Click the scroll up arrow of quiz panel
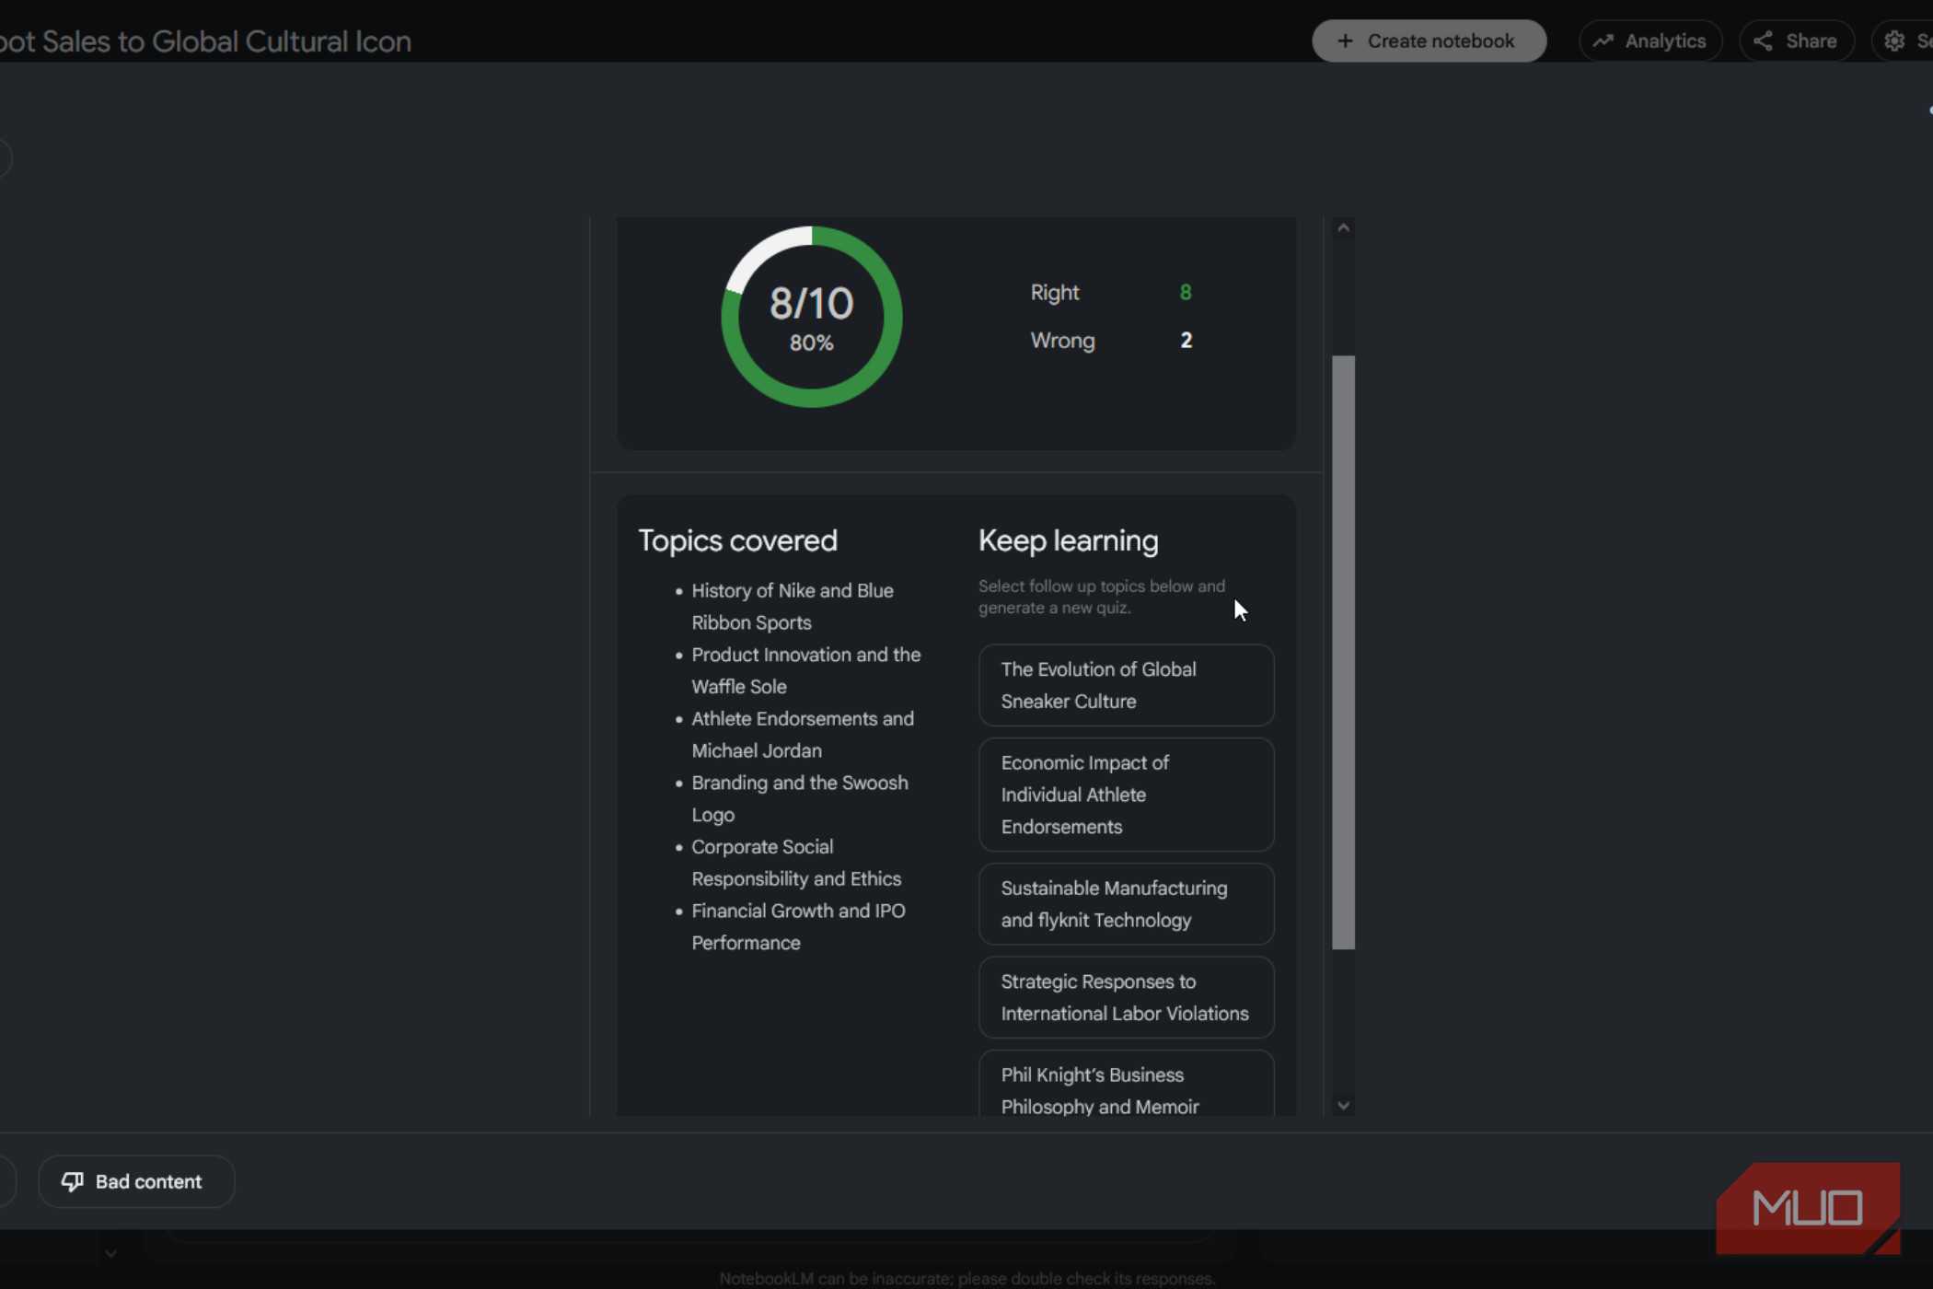Image resolution: width=1933 pixels, height=1289 pixels. coord(1343,228)
